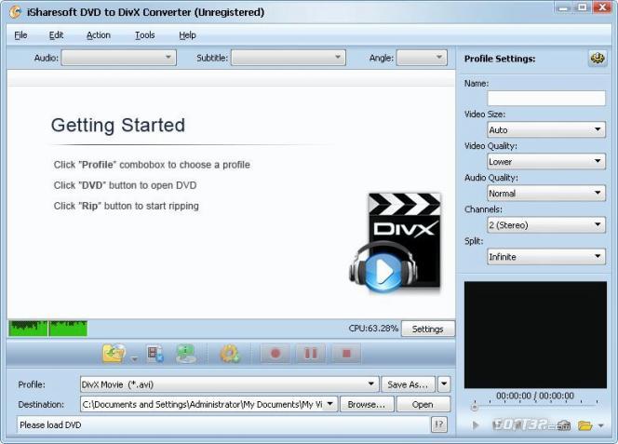Click the red Rip record button
618x444 pixels.
point(275,354)
